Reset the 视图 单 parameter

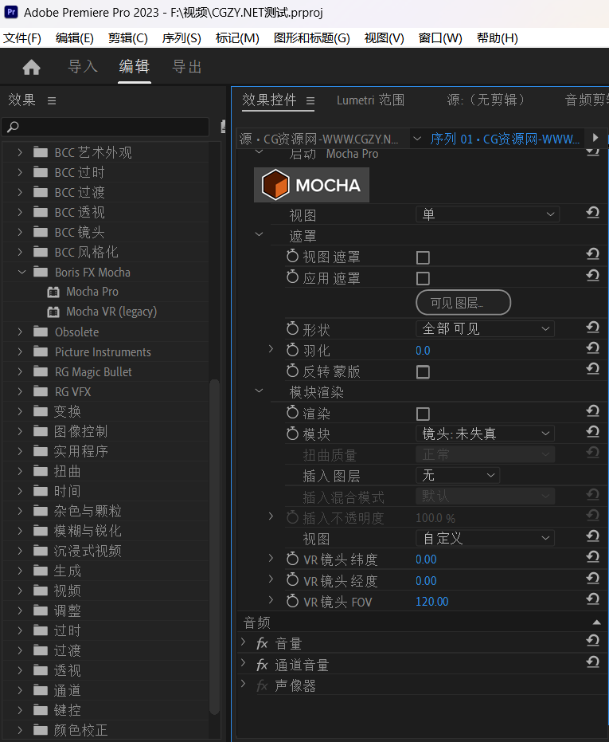click(x=592, y=213)
